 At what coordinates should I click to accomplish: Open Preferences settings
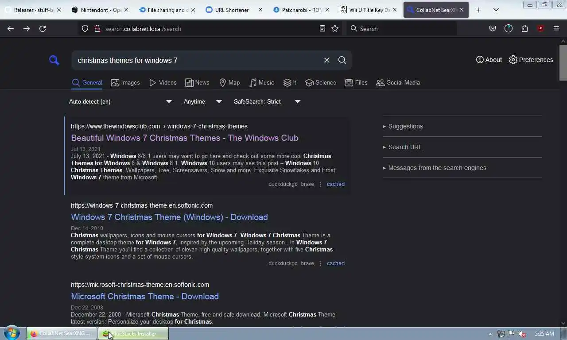click(531, 60)
